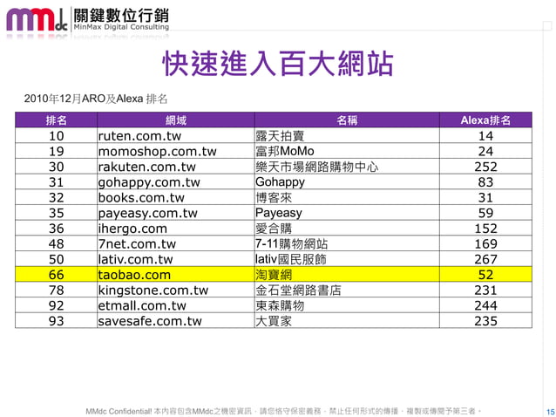
Task: Click Alexa rank 235 for savesafe
Action: tap(485, 321)
